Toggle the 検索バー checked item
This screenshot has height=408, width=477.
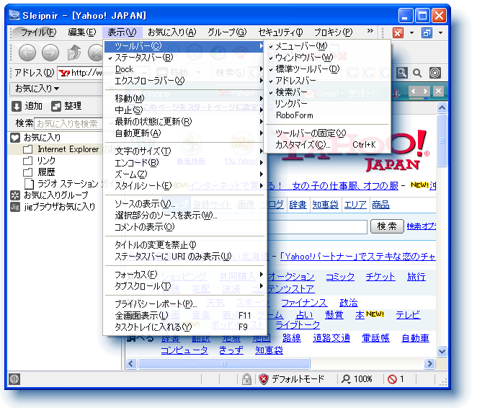[327, 92]
